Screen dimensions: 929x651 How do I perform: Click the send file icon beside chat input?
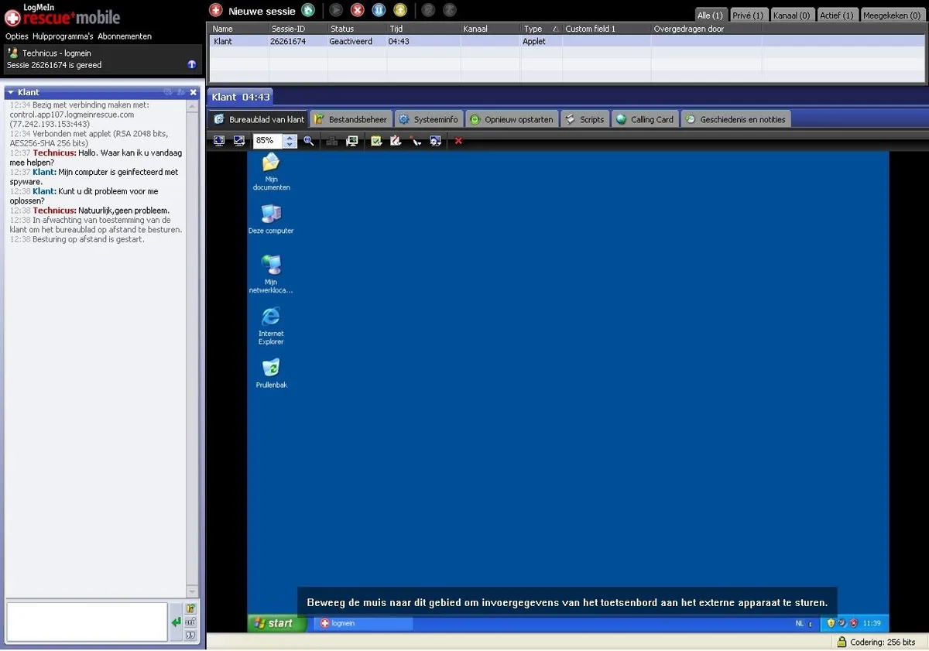click(x=190, y=608)
